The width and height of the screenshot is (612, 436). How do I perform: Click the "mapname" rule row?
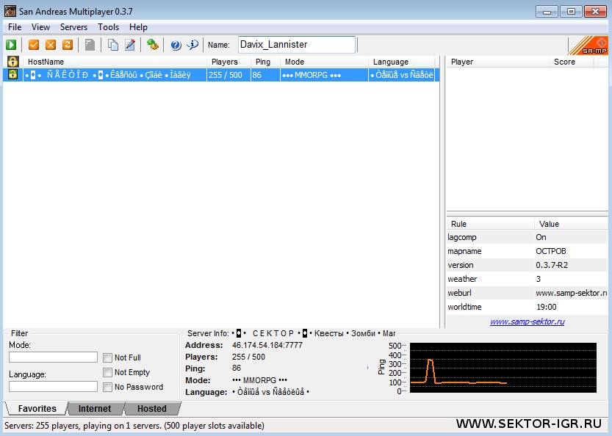tap(527, 251)
